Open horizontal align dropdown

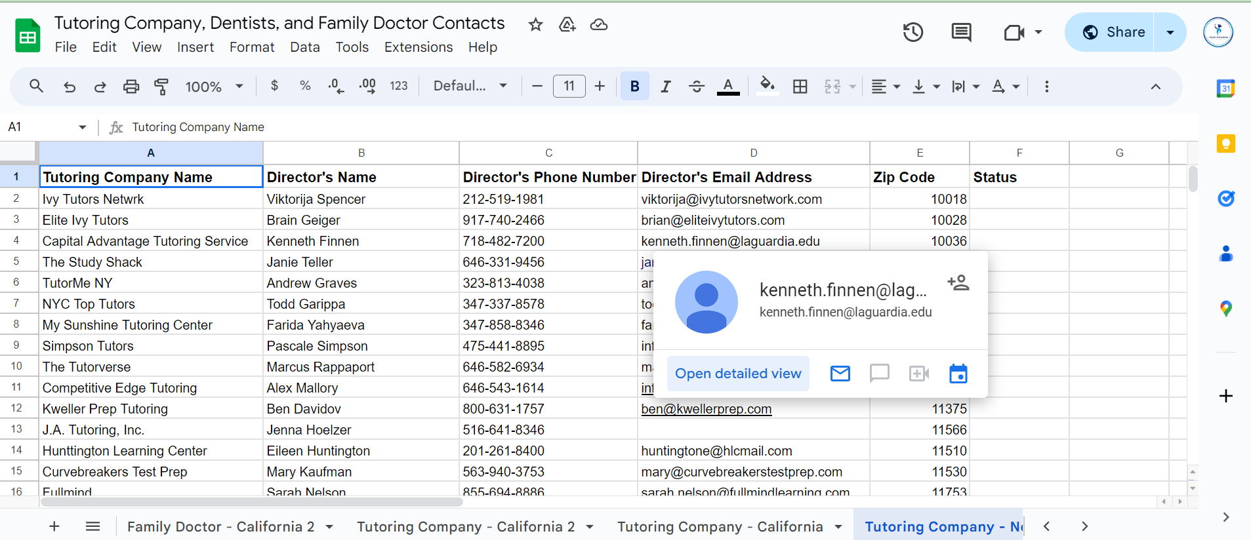886,87
